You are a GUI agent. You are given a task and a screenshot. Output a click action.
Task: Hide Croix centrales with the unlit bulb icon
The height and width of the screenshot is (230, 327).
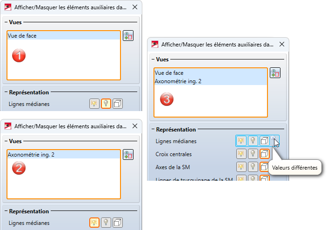pos(253,154)
